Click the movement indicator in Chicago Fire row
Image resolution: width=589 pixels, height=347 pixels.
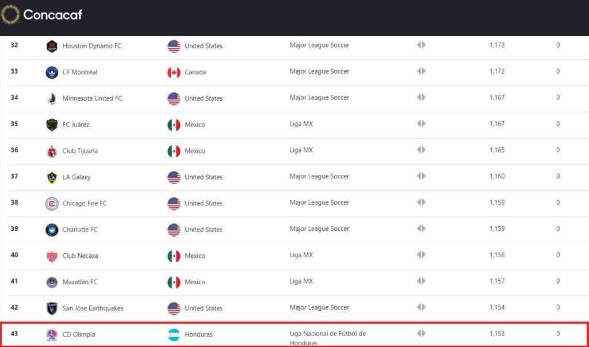click(x=421, y=202)
